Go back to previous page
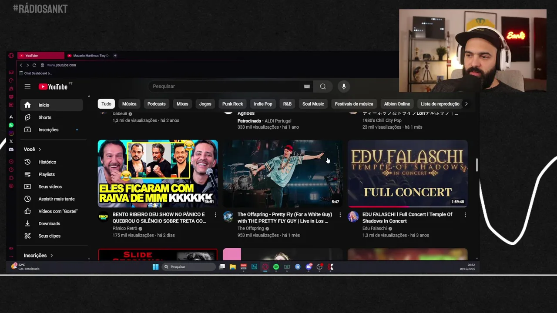 (21, 65)
